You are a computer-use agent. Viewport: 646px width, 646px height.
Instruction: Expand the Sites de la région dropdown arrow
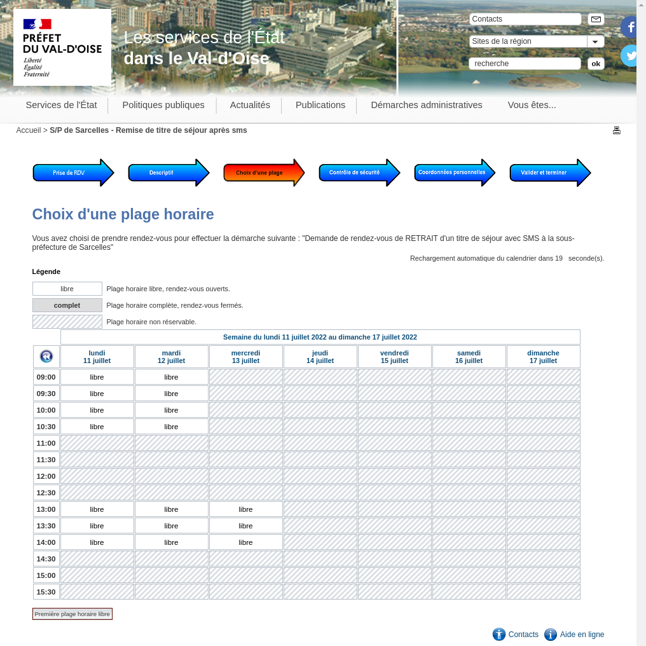(x=595, y=41)
